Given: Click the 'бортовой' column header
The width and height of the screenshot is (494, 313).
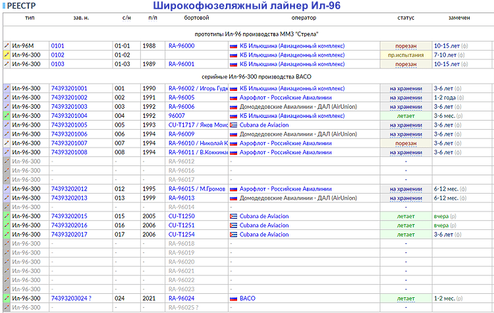Looking at the screenshot, I should (196, 18).
